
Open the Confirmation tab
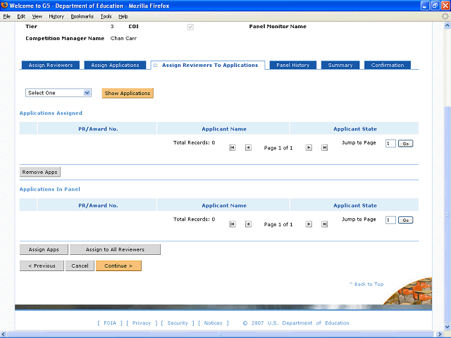pos(388,65)
